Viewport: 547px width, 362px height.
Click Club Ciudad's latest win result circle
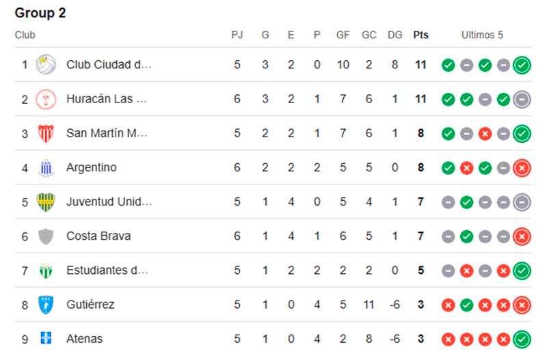[522, 65]
